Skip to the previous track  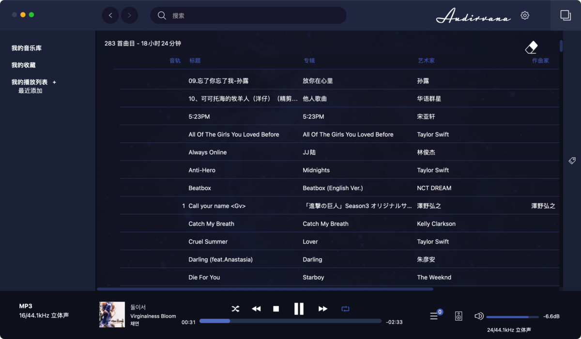(x=256, y=308)
